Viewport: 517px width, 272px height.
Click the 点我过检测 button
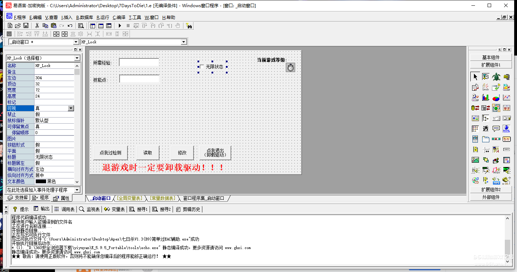[110, 152]
